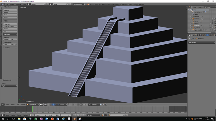
Task: Open Windows Start button on taskbar
Action: 3,119
